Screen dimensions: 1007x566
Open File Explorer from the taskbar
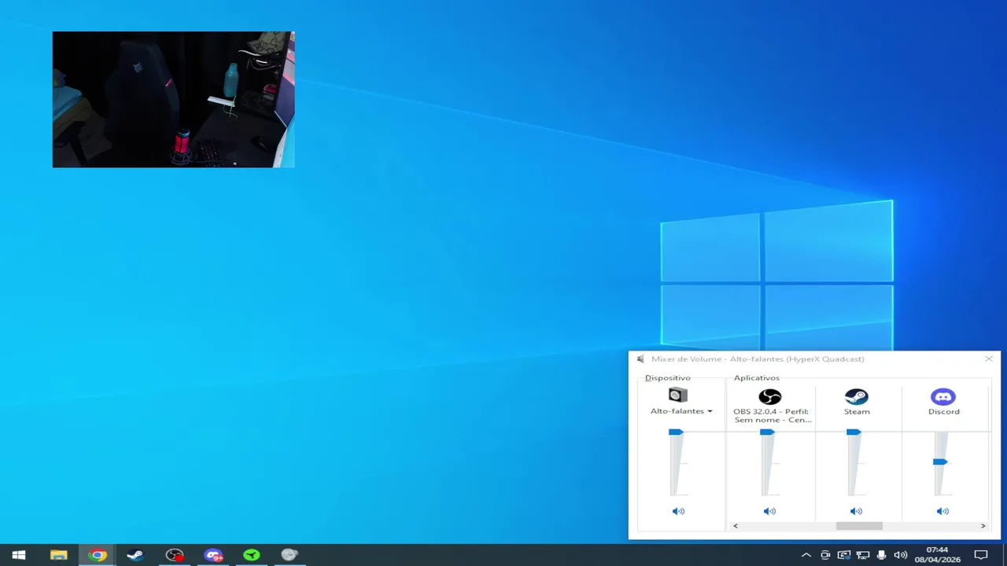pyautogui.click(x=59, y=555)
